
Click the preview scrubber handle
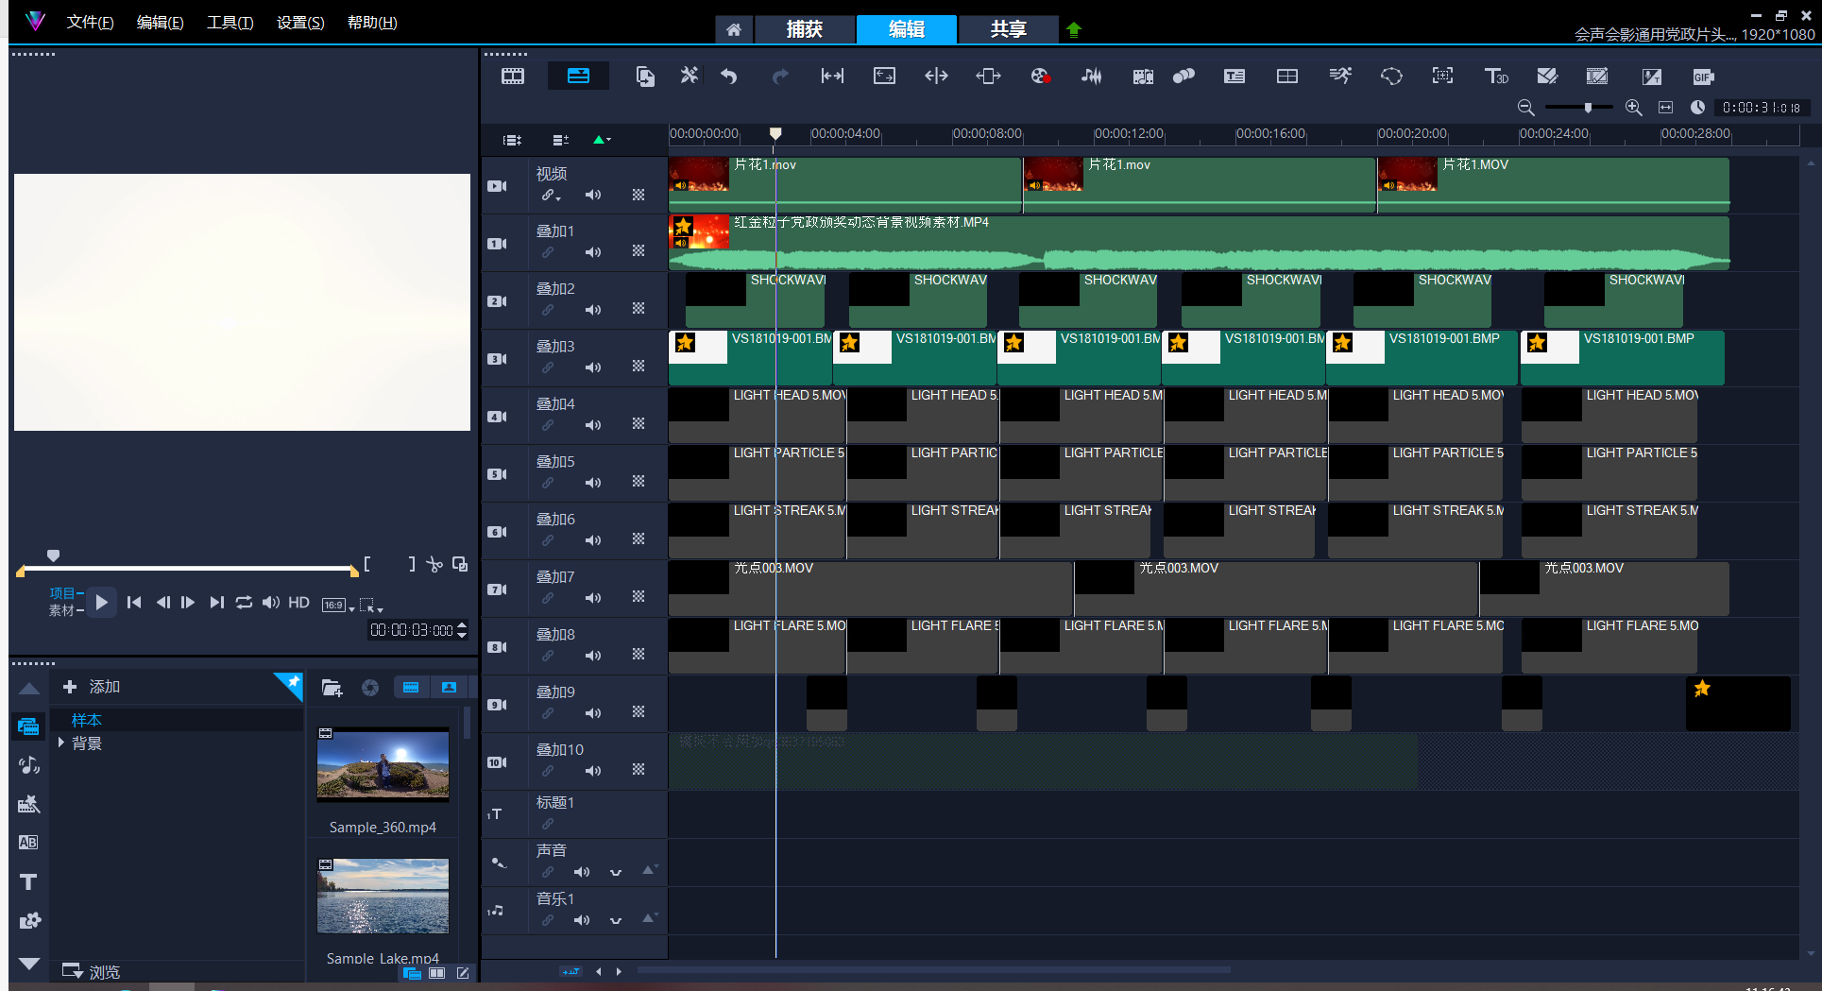point(53,555)
